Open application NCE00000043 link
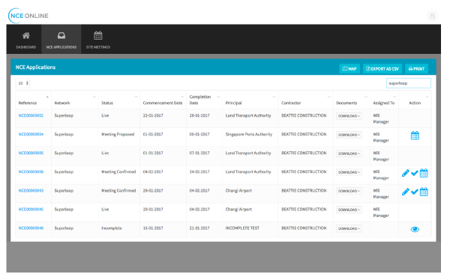450x280 pixels. (31, 191)
